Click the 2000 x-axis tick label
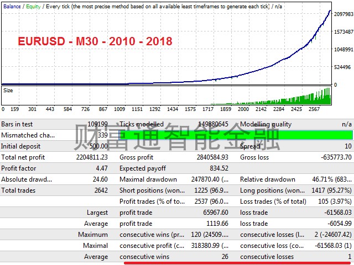Viewport: 354px width, 265px height. pyautogui.click(x=243, y=109)
